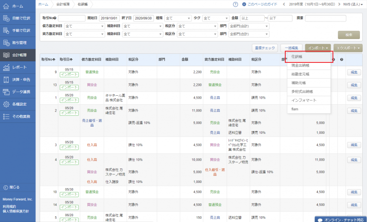The image size is (367, 222).
Task: Click the インポート tag on row 13
Action: [69, 87]
